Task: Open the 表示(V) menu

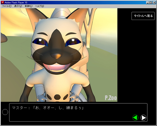Action: (x=18, y=6)
